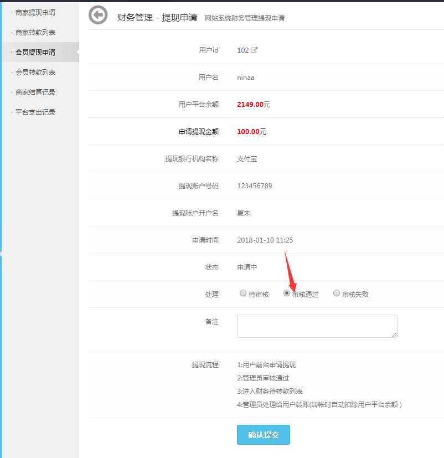444x458 pixels.
Task: Open external link icon beside user id 102
Action: (x=255, y=50)
